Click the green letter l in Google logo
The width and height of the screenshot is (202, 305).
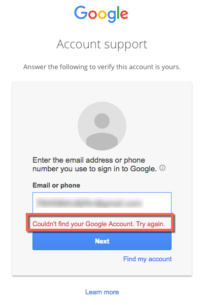(x=118, y=12)
